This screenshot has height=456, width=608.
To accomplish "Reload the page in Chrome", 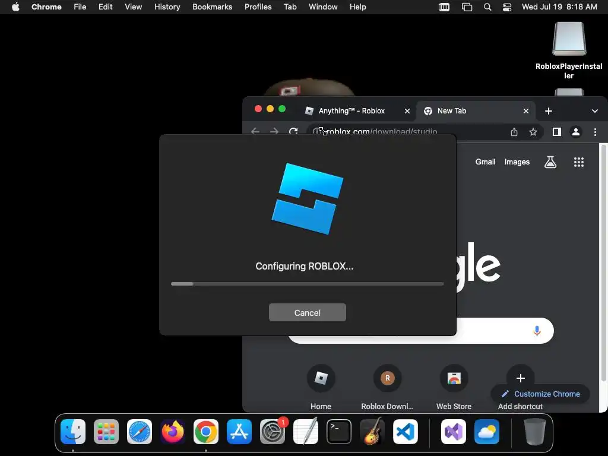I will pyautogui.click(x=293, y=131).
